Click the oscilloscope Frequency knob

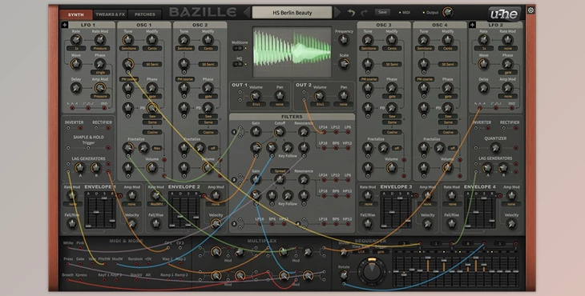coord(344,40)
